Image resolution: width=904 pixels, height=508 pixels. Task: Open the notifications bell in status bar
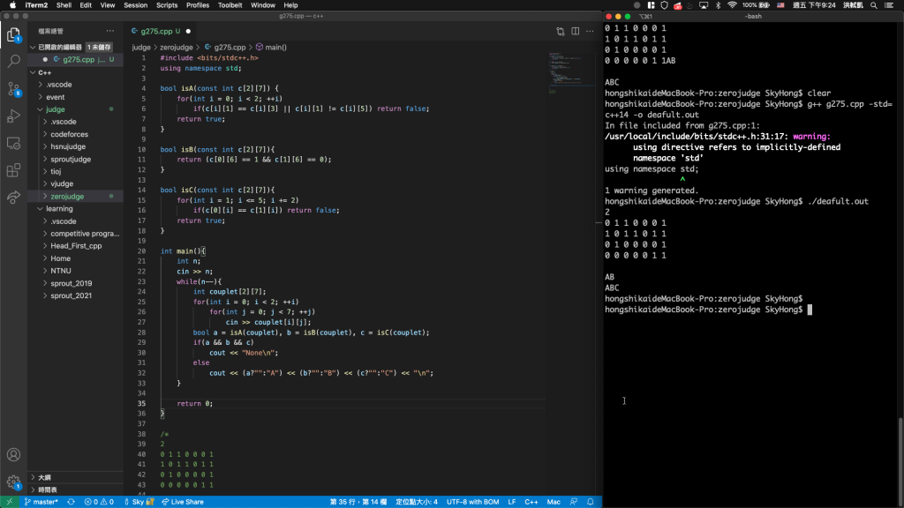tap(591, 502)
